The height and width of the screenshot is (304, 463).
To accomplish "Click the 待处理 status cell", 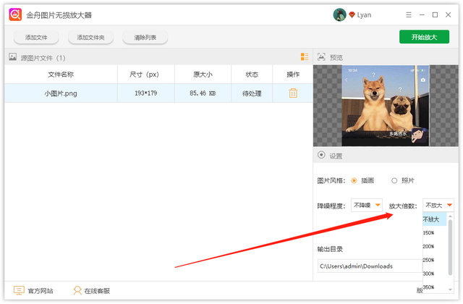I will click(252, 93).
